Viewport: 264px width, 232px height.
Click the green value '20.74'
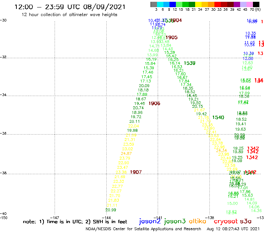pos(138,108)
